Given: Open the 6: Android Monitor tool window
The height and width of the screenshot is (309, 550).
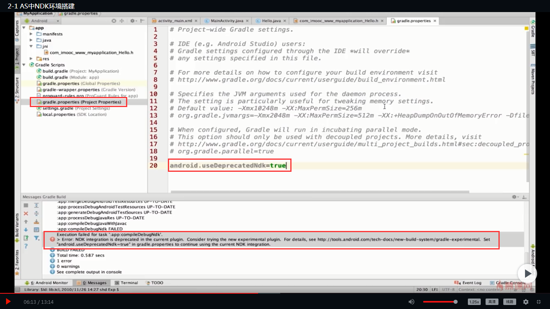Looking at the screenshot, I should click(47, 283).
